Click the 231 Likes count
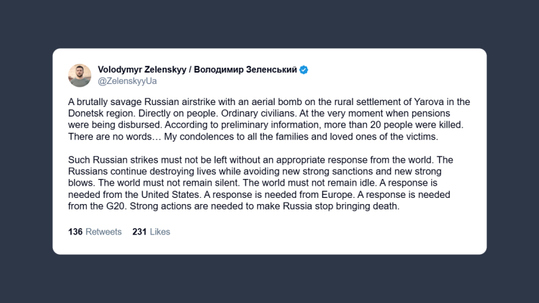Image resolution: width=539 pixels, height=303 pixels. point(151,232)
